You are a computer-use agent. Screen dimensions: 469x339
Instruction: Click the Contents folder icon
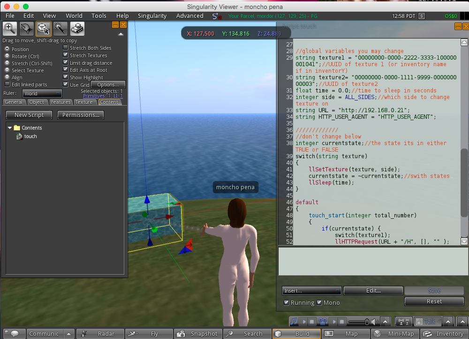pos(17,128)
